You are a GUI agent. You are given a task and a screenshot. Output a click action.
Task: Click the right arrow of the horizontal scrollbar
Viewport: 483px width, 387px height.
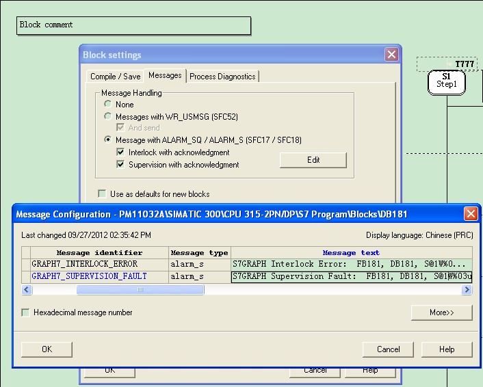(x=467, y=289)
